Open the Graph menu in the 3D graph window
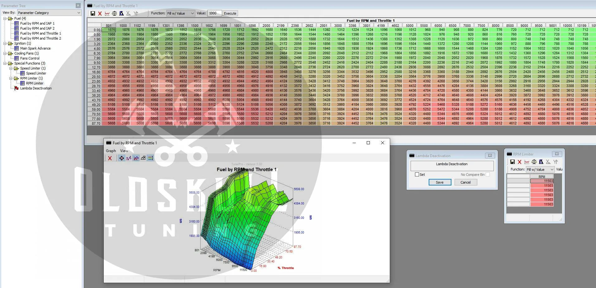This screenshot has height=288, width=596. click(111, 151)
